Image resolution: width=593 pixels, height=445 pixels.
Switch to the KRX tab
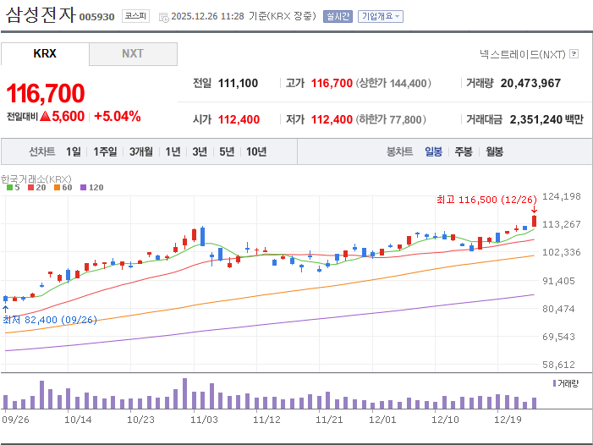[45, 53]
